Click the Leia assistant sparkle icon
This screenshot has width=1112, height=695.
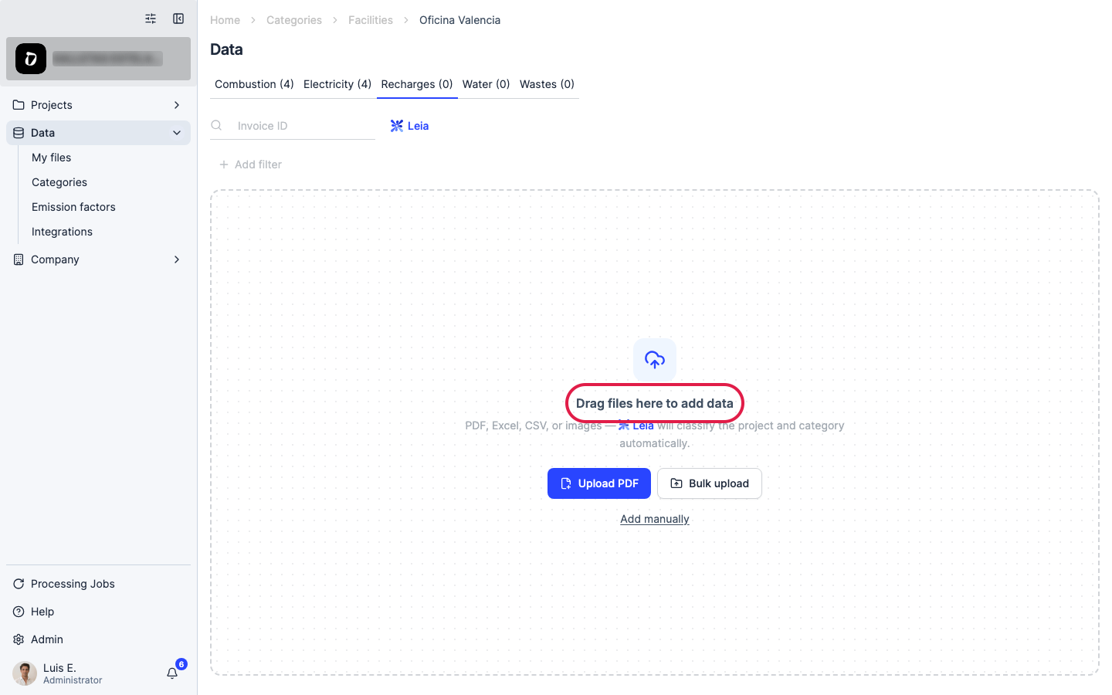click(397, 126)
